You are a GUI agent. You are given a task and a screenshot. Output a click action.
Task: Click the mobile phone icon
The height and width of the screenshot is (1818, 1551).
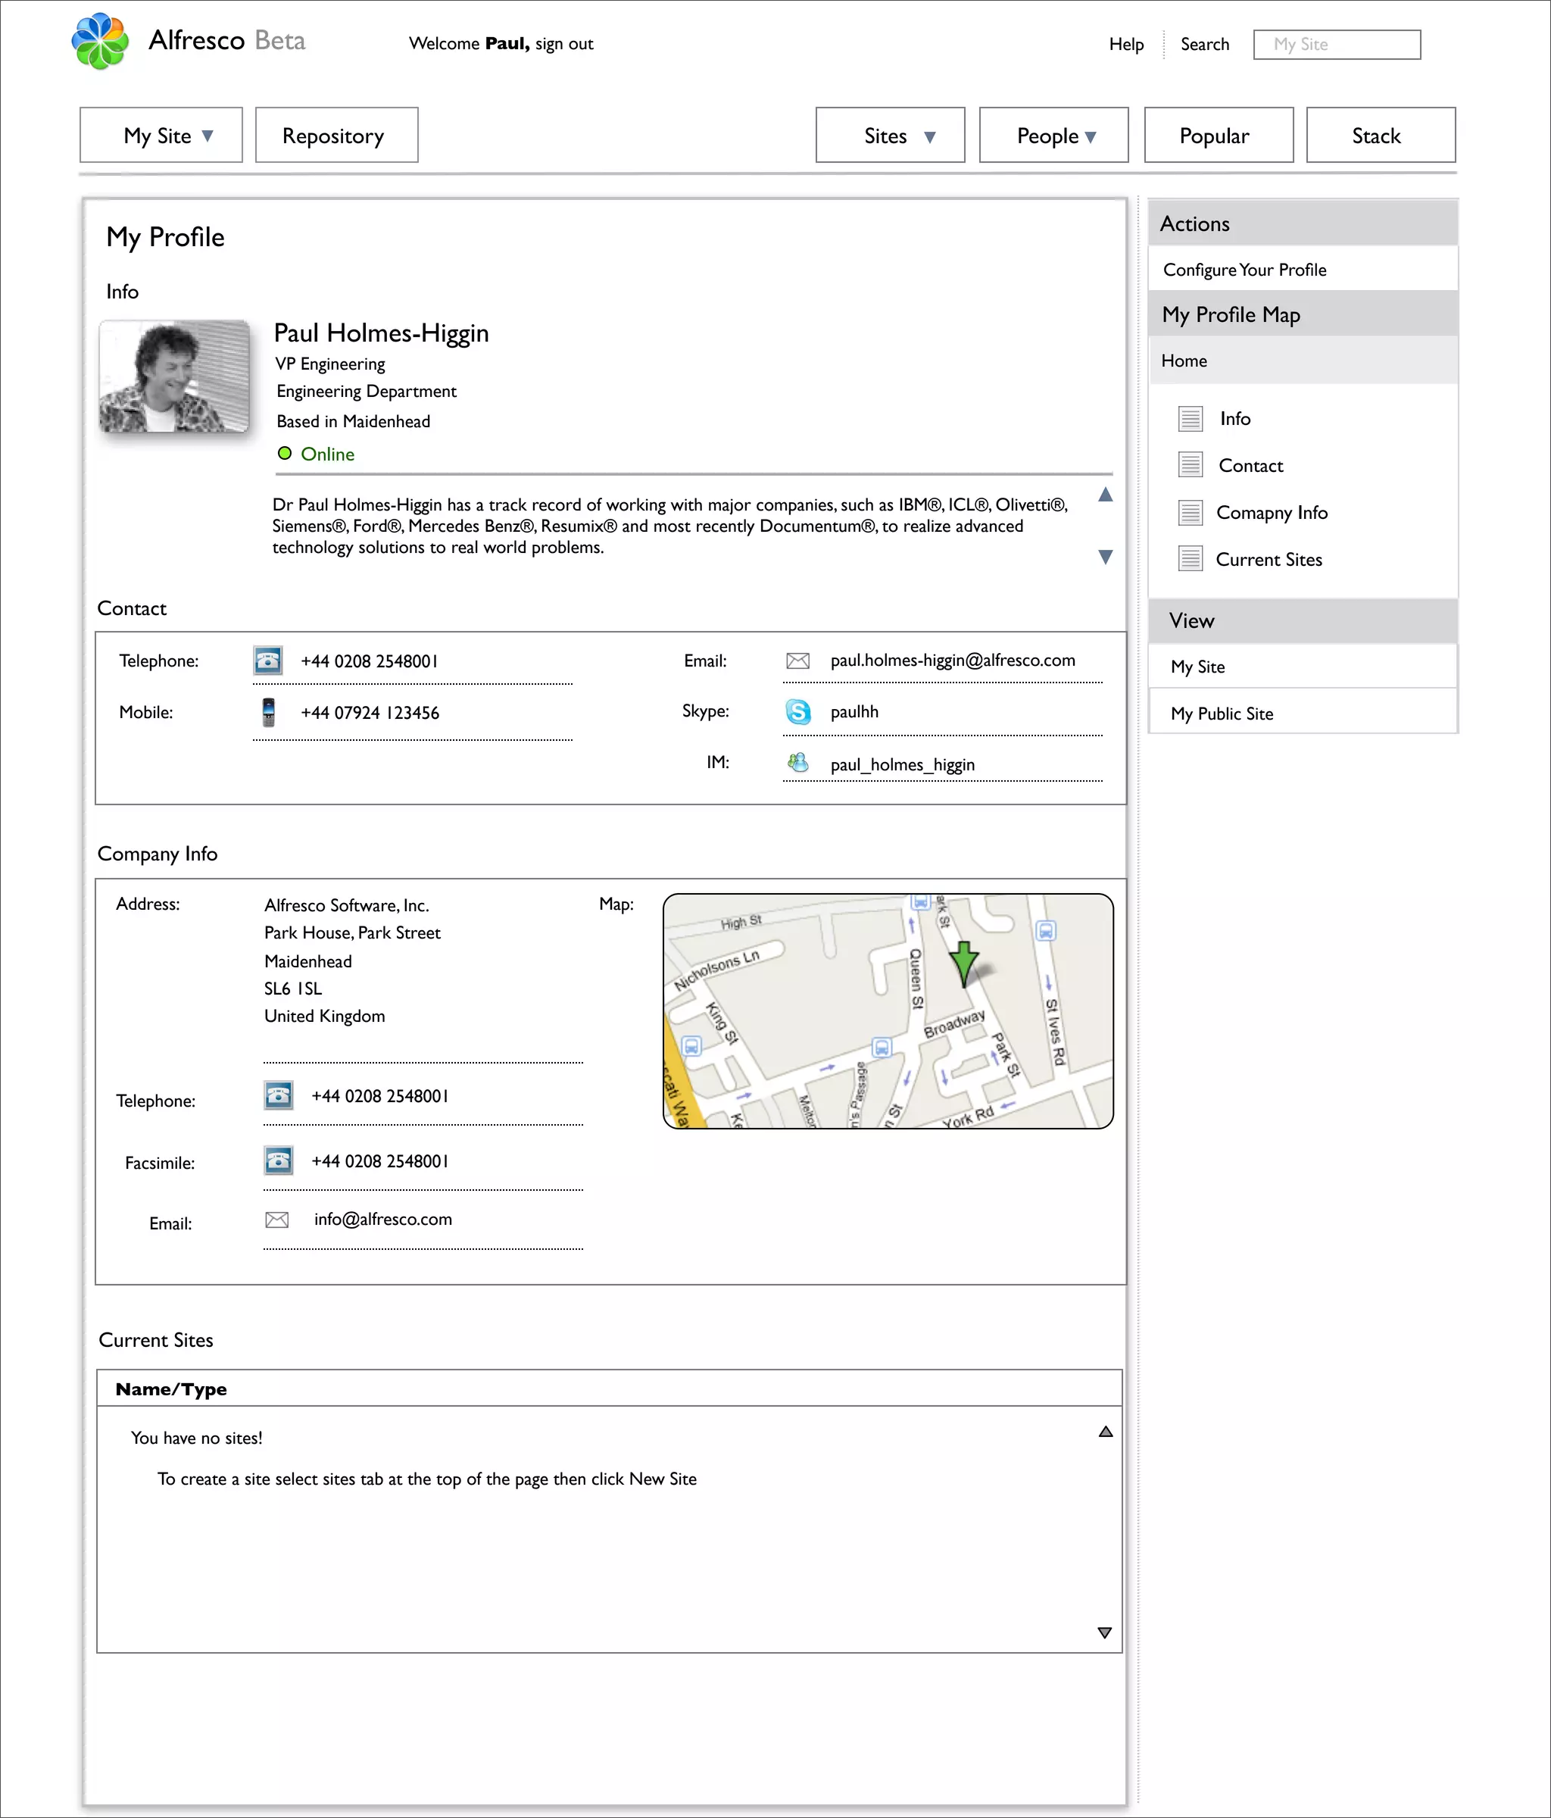[268, 713]
